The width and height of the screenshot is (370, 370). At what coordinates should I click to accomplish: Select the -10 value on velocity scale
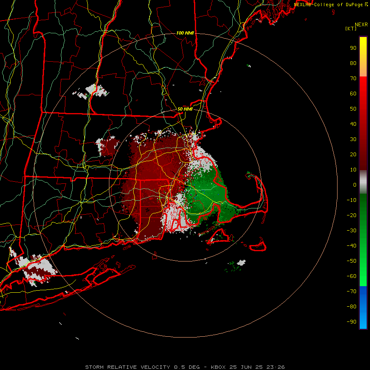tap(351, 200)
